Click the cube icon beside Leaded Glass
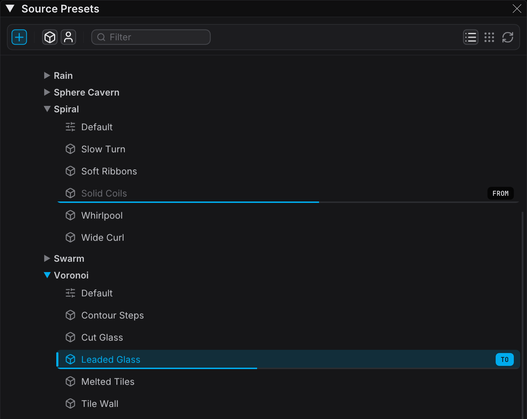Viewport: 527px width, 419px height. (x=71, y=359)
